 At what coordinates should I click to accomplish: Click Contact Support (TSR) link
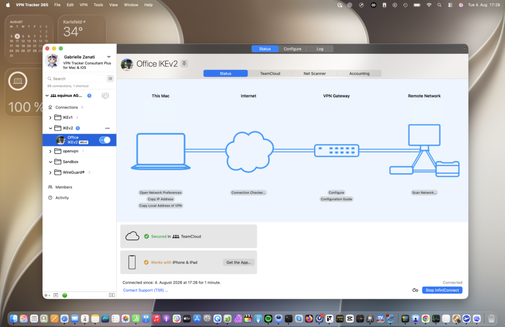pyautogui.click(x=145, y=291)
